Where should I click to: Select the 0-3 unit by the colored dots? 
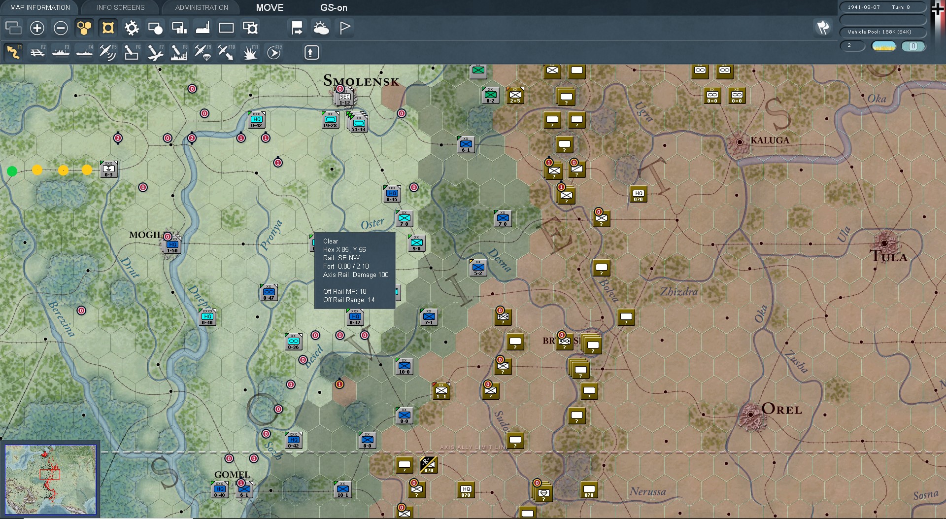tap(108, 169)
